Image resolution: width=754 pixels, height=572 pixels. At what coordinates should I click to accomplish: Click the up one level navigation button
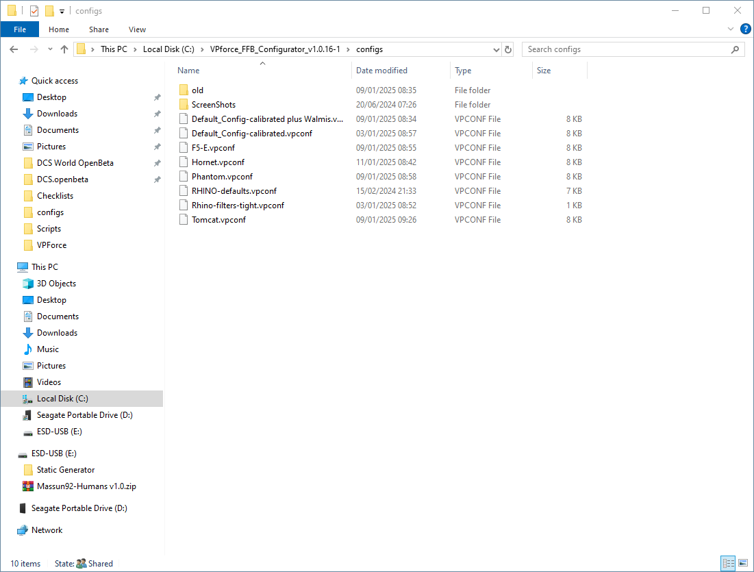click(64, 49)
